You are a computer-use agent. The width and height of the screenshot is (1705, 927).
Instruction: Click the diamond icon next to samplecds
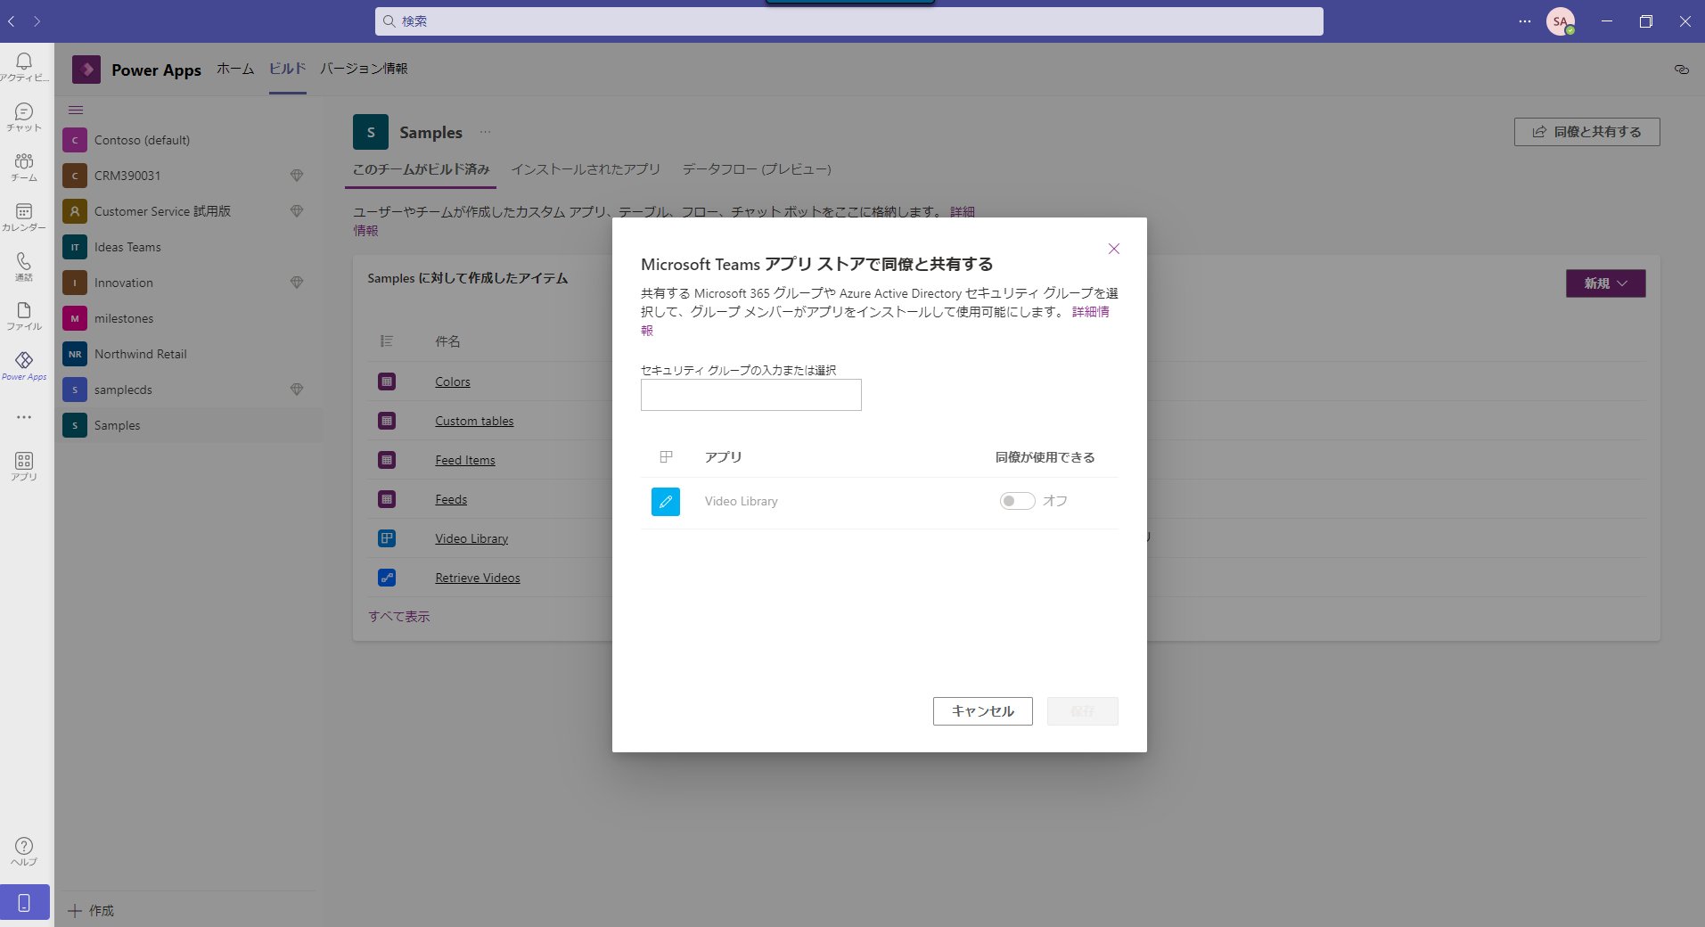click(x=297, y=390)
